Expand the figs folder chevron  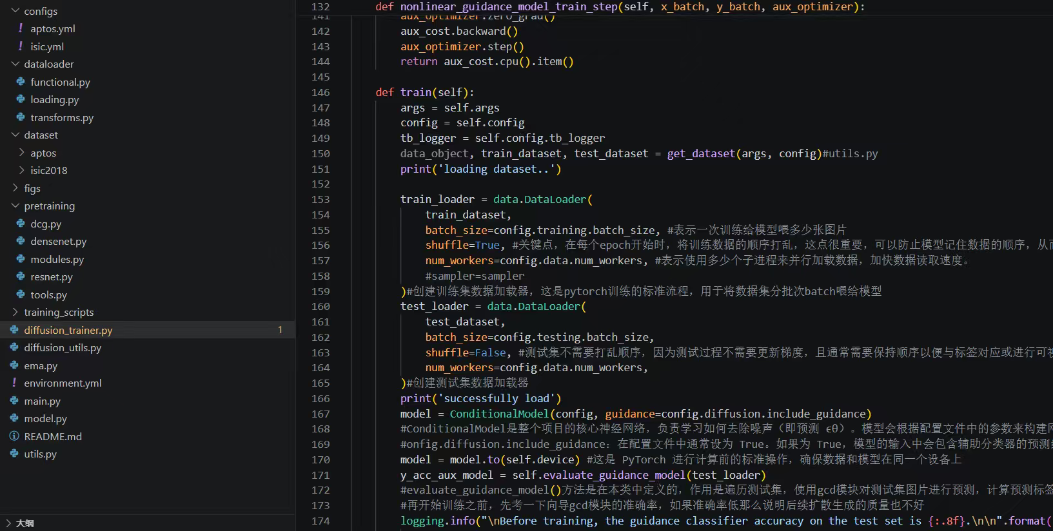pos(15,188)
